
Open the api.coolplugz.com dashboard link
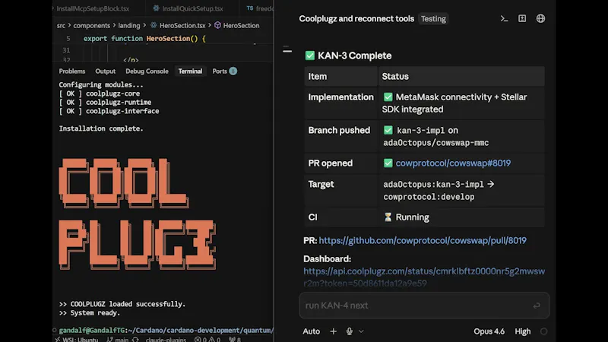pyautogui.click(x=424, y=277)
